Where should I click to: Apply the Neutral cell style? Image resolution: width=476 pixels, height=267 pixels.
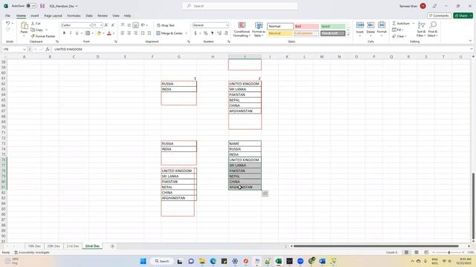click(x=280, y=33)
